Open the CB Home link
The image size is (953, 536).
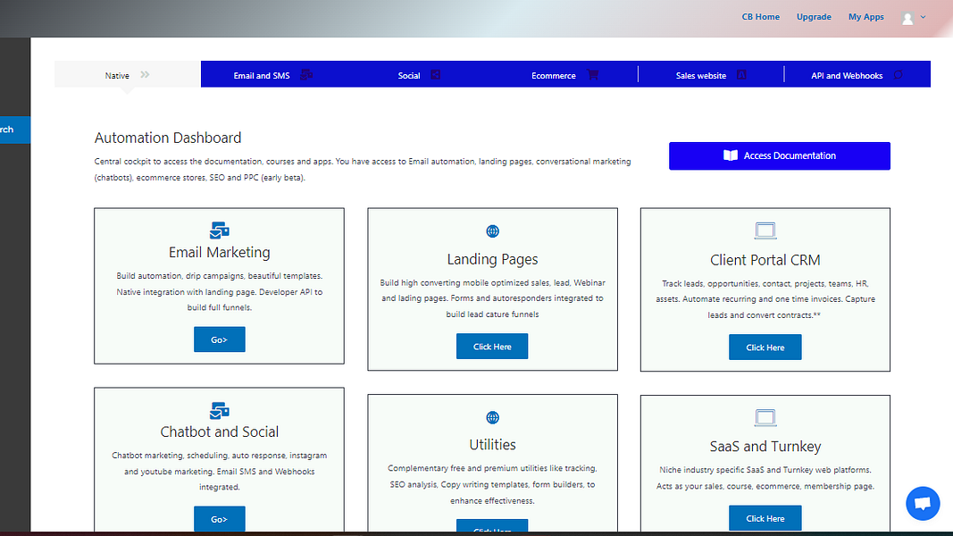coord(760,17)
